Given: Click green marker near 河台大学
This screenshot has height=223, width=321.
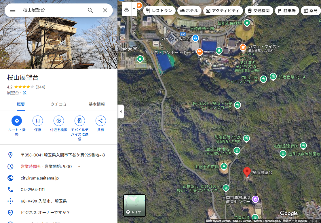Looking at the screenshot, I should 140,59.
